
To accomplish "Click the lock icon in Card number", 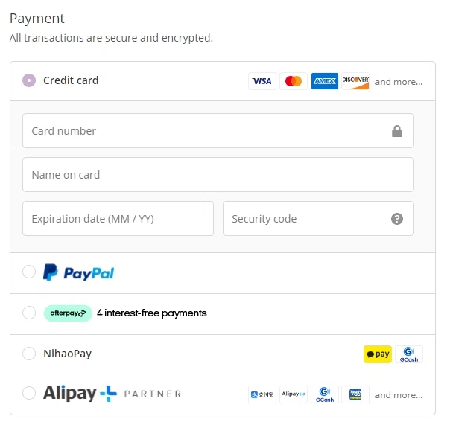I will click(397, 131).
